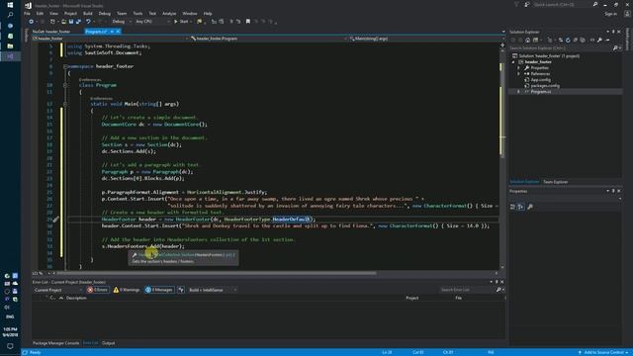Screen dimensions: 633x356
Task: Click the Save All toolbar icon
Action: coord(78,22)
